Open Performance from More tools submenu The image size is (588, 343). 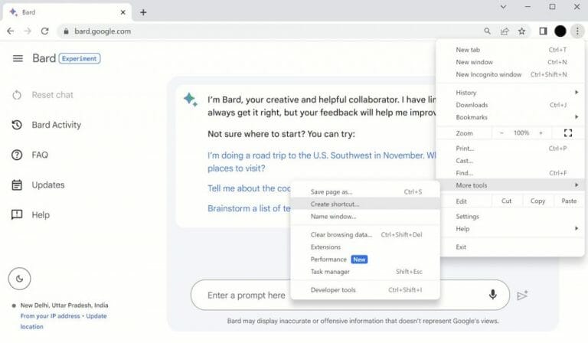tap(365, 259)
